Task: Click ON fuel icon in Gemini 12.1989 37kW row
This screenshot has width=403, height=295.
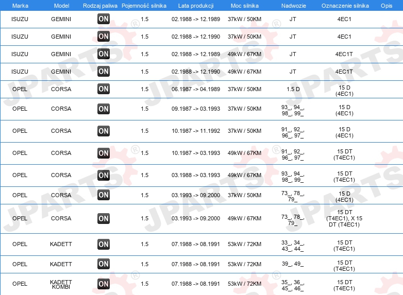Action: 104,19
